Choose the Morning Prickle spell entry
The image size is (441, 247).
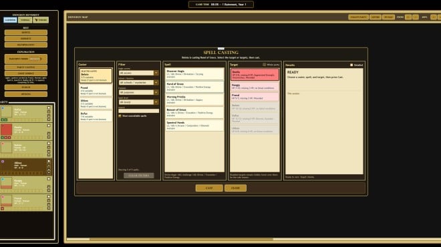[x=194, y=99]
